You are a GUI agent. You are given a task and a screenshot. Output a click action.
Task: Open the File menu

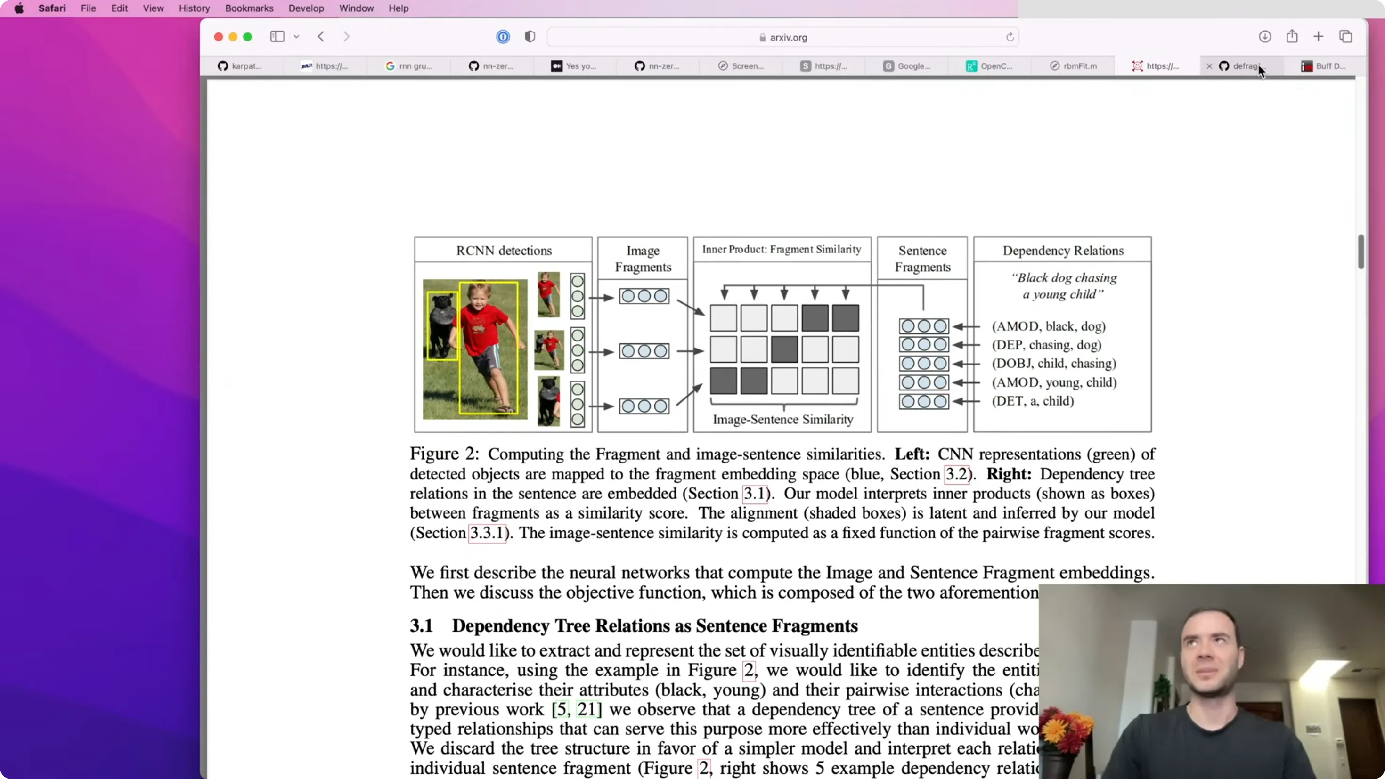click(x=88, y=8)
